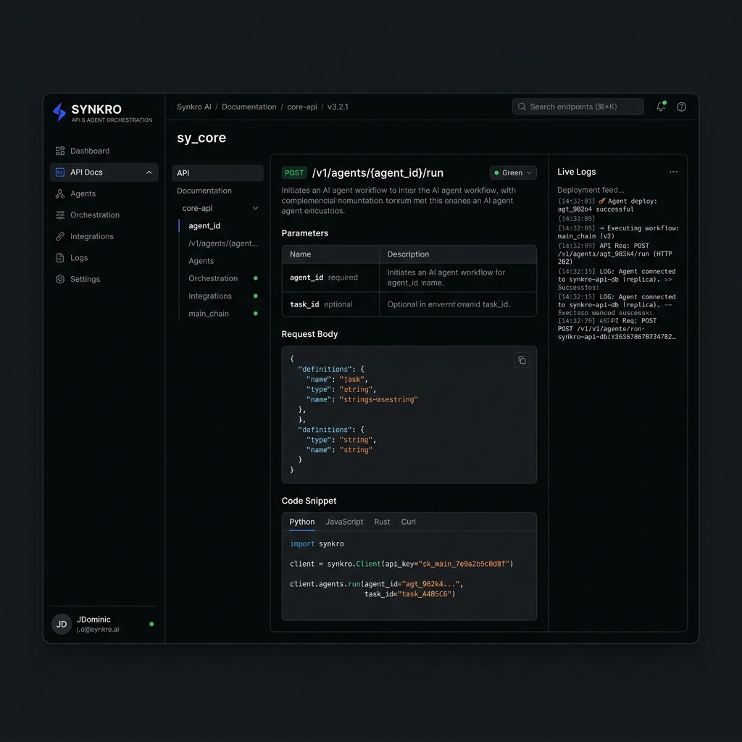Screen dimensions: 742x742
Task: Click the task_id parameter name cell
Action: [330, 304]
